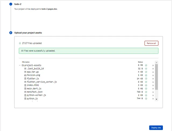172x131 pixels.
Task: Click the completed step one checkmark for todo-2
Action: pos(11,4)
